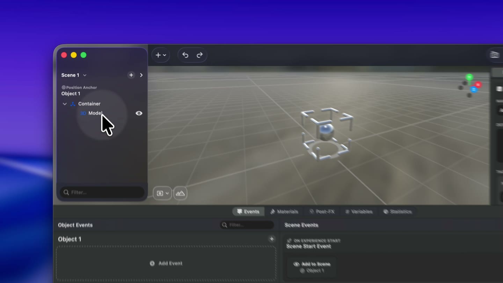Open the add (+) menu in toolbar
Screen dimensions: 503x283
(161, 55)
